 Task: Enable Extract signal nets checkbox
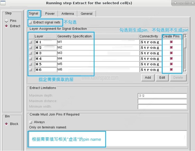pos(31,23)
